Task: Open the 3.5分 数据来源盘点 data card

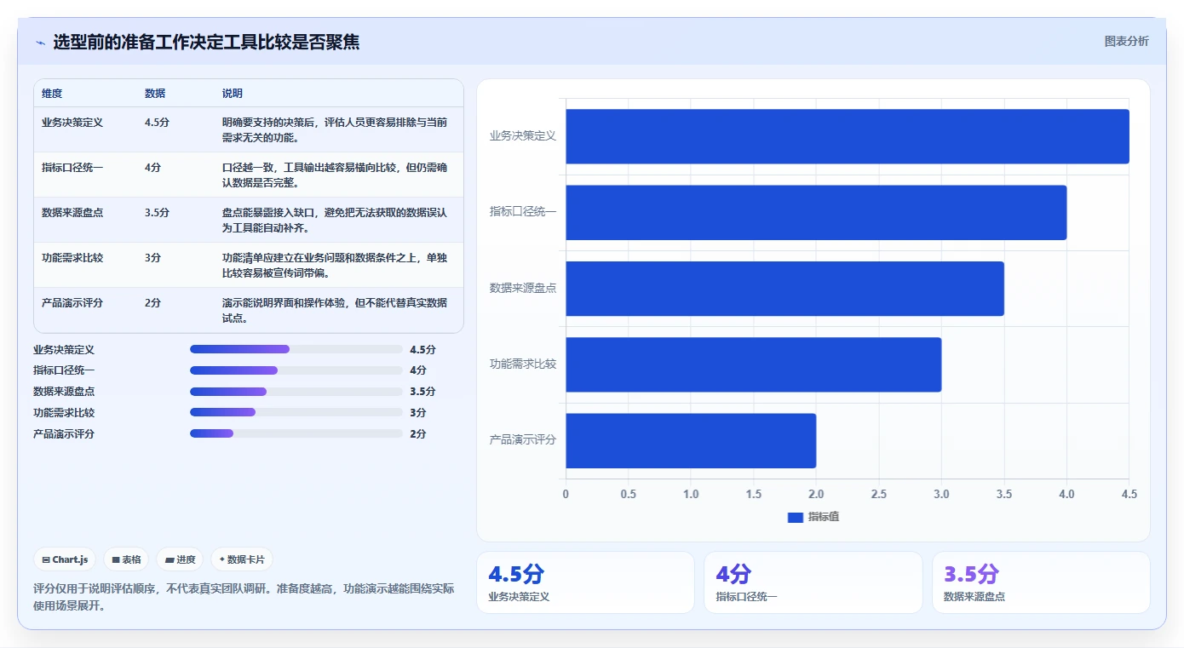Action: [1041, 582]
